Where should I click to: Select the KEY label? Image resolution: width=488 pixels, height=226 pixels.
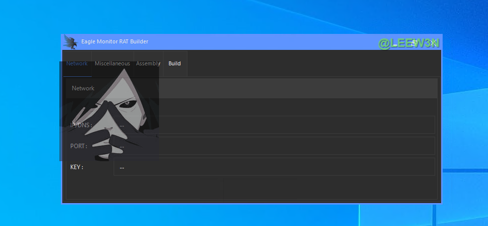(x=77, y=167)
